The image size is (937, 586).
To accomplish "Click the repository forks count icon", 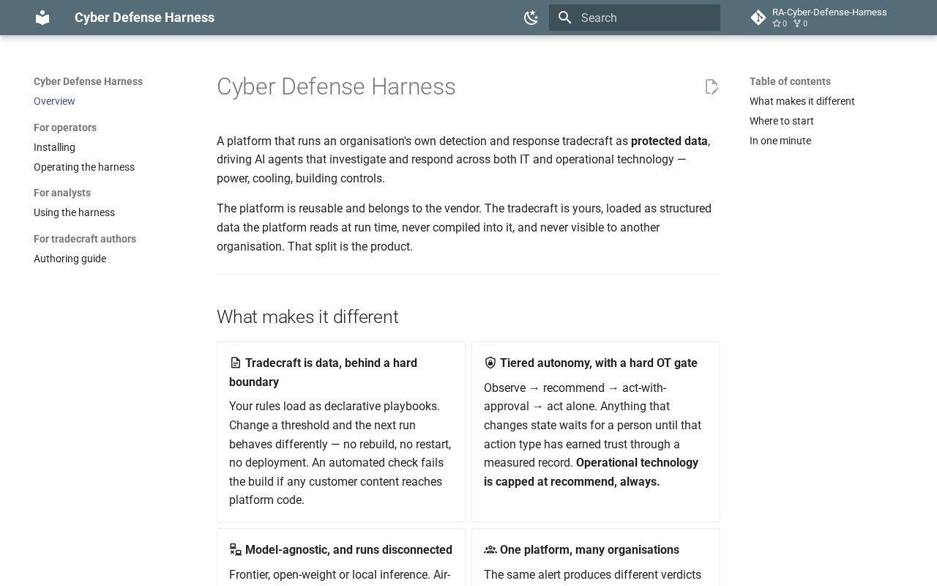I will 796,23.
